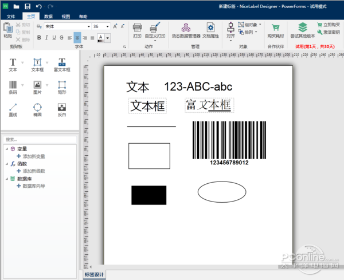
Task: Toggle strikethrough formatting S
Action: click(x=62, y=38)
